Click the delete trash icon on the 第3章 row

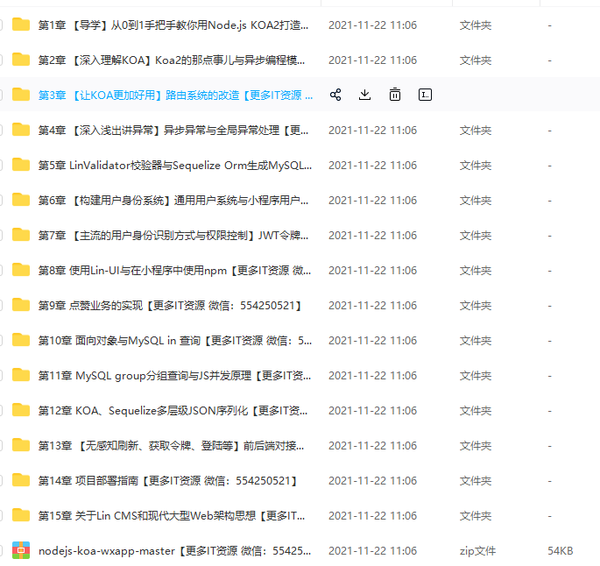click(x=395, y=95)
